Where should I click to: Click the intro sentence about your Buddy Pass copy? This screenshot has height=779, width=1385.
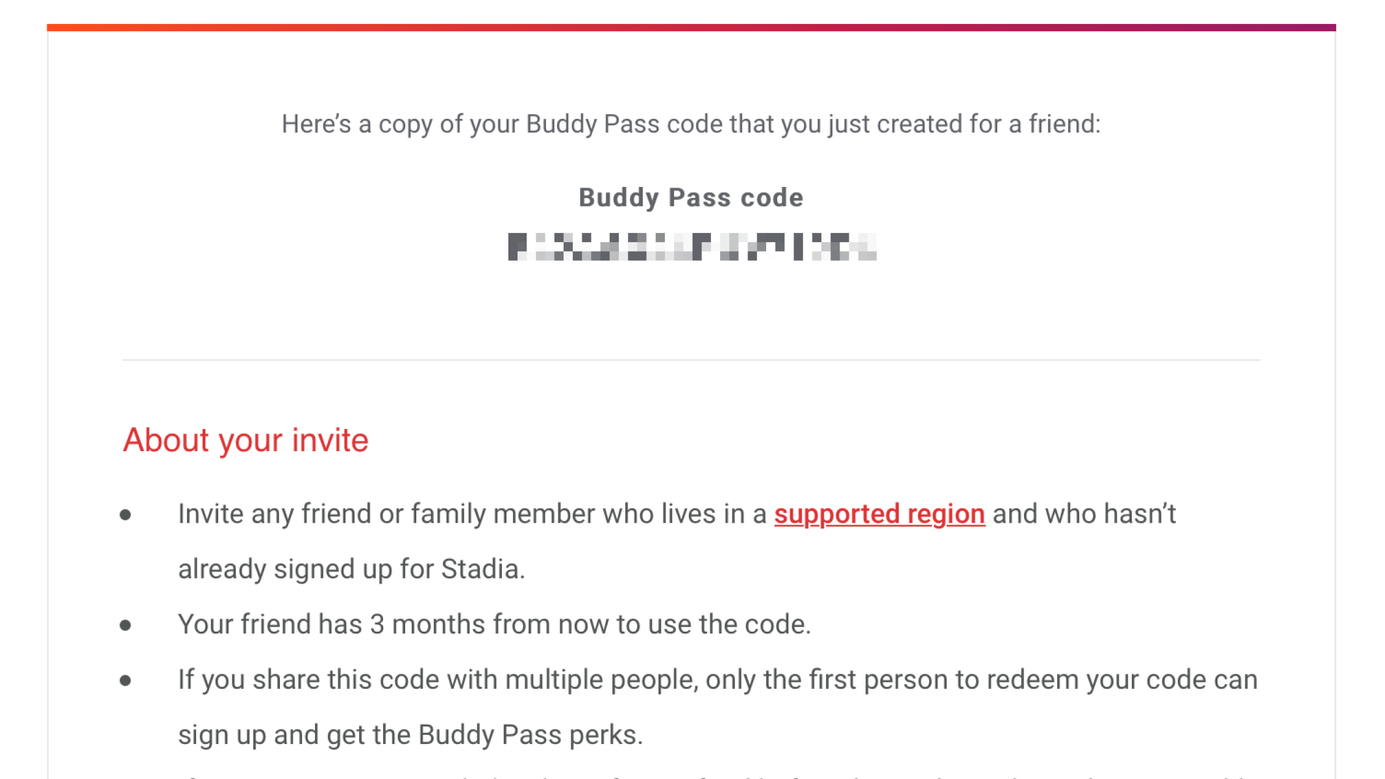pyautogui.click(x=691, y=124)
